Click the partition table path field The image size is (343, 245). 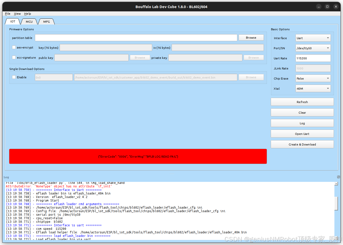pyautogui.click(x=136, y=38)
